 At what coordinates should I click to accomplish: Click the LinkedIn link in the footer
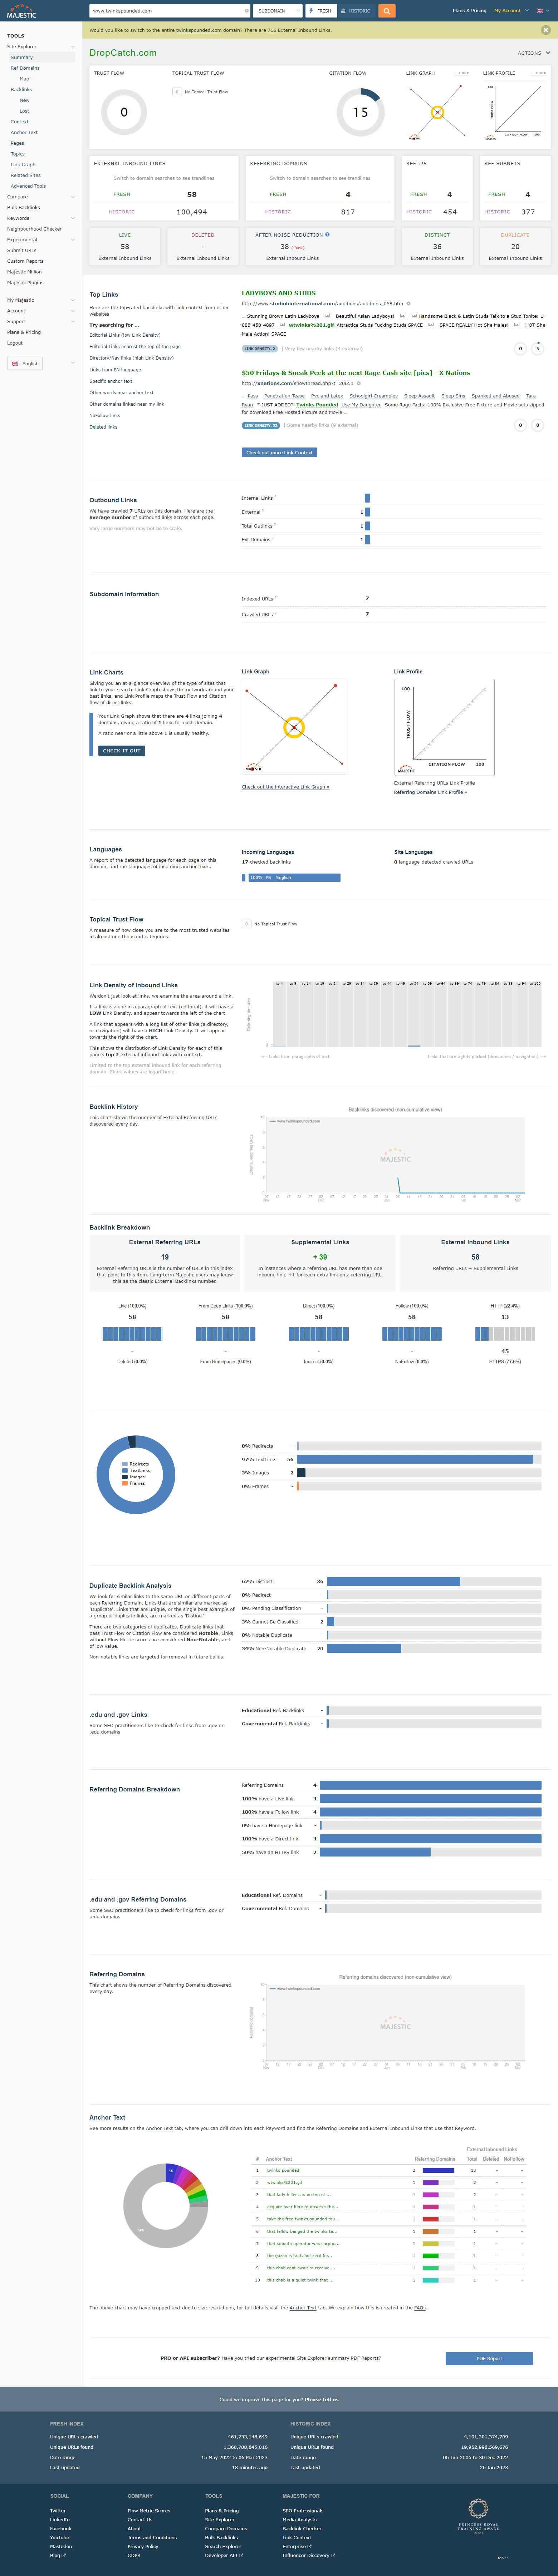tap(60, 2519)
